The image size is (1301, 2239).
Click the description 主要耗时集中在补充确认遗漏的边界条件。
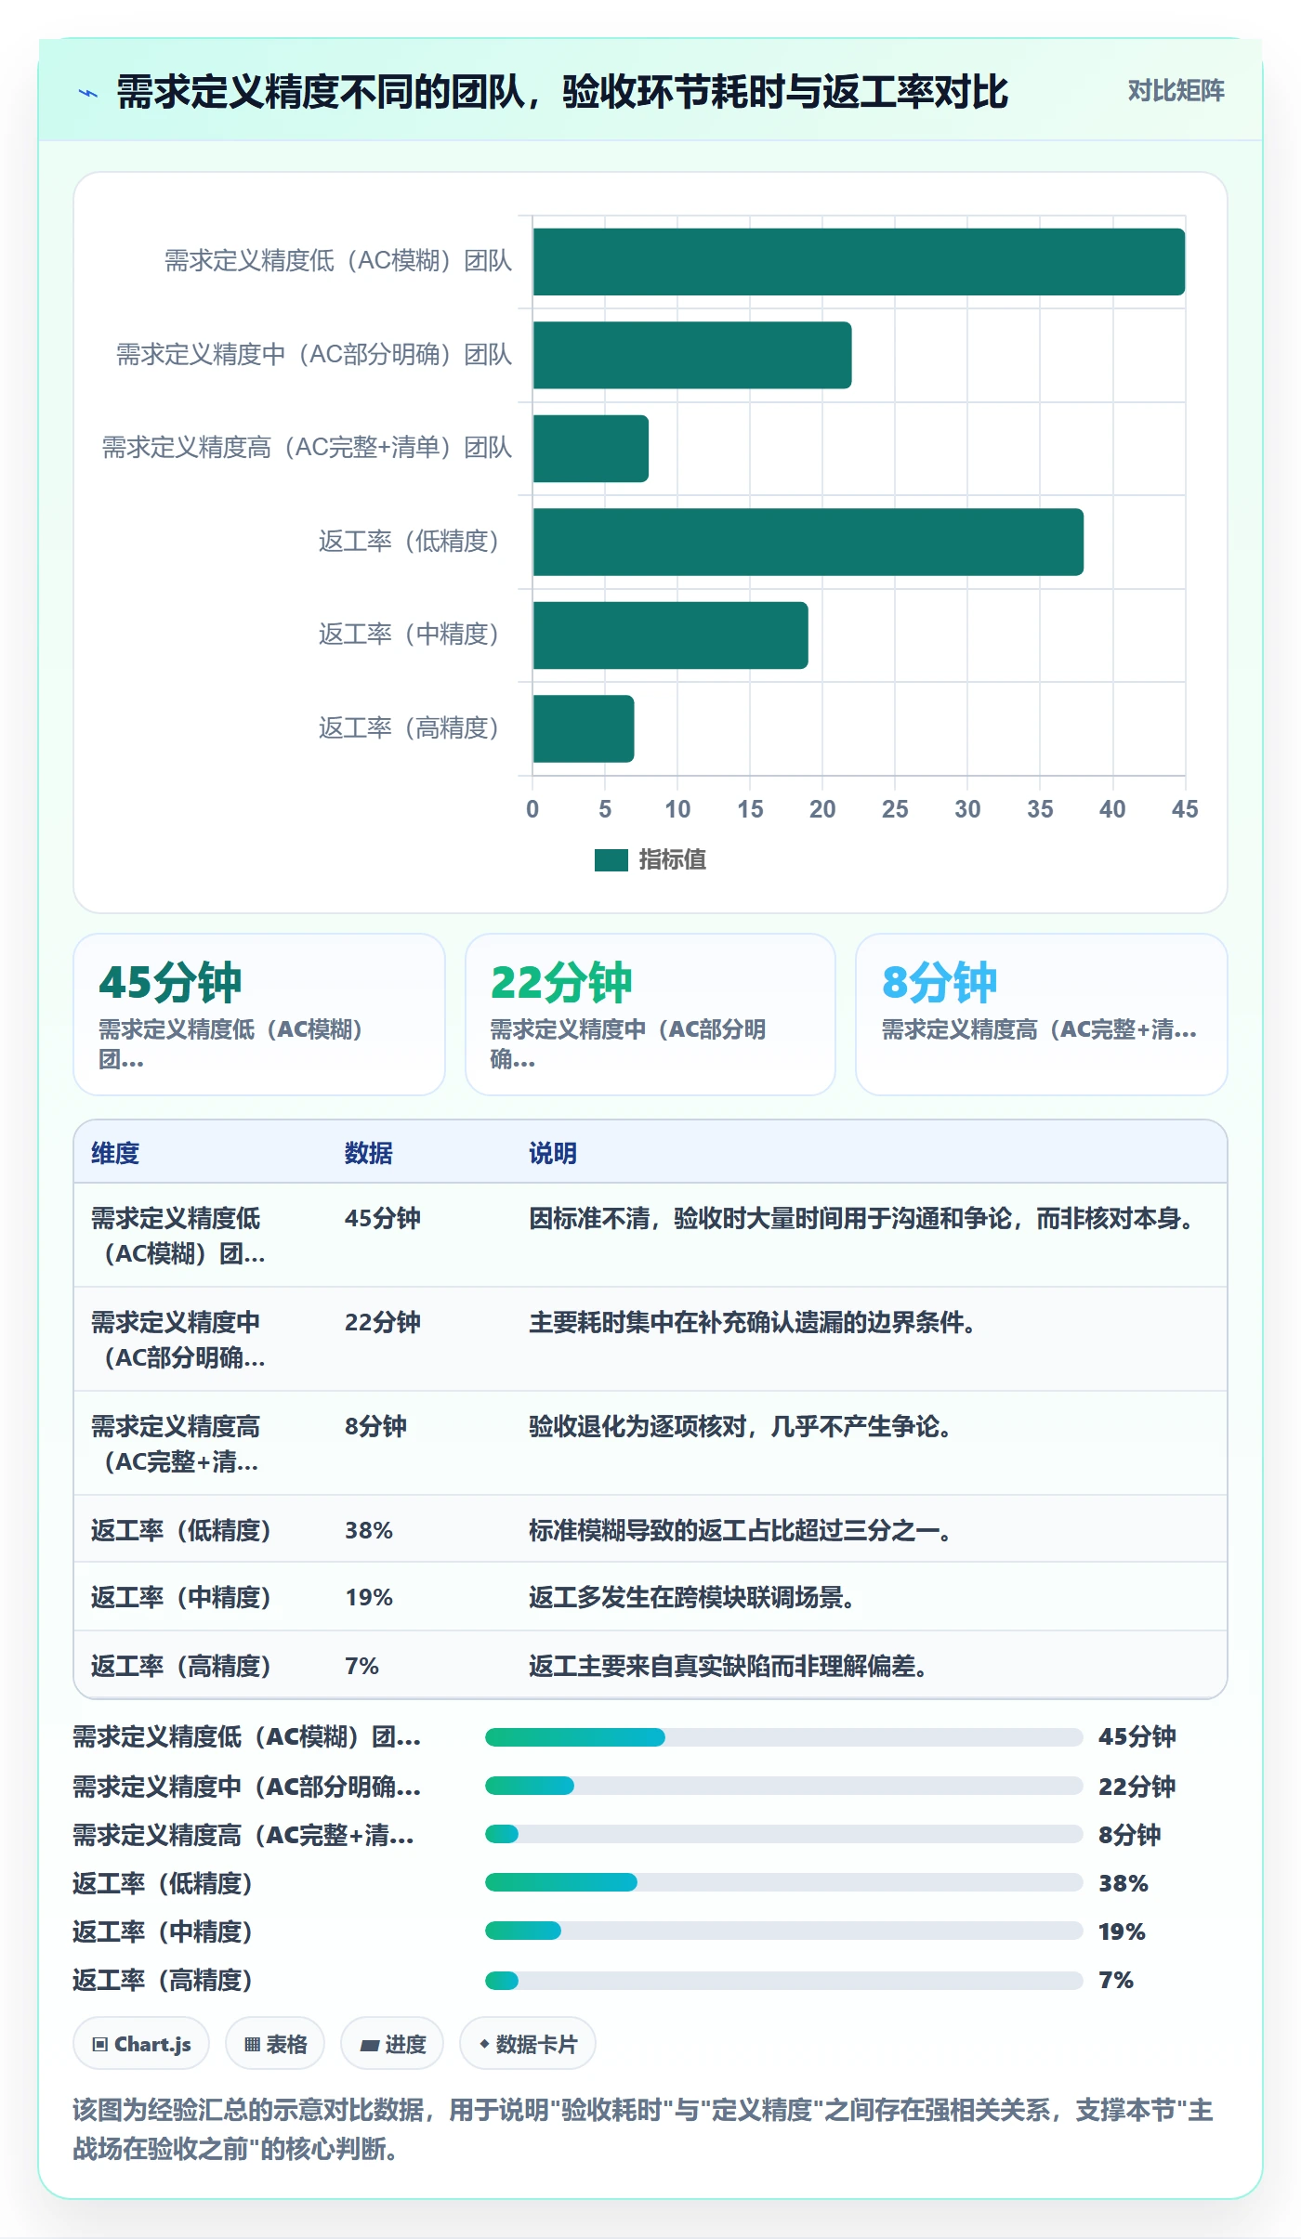pyautogui.click(x=753, y=1322)
